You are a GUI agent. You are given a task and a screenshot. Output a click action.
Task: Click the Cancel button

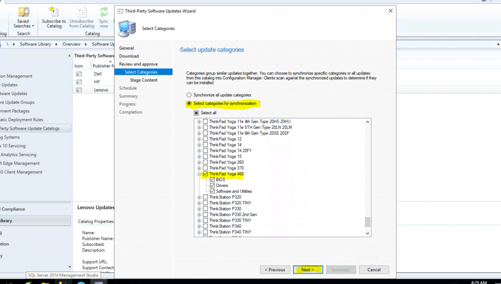(x=374, y=270)
